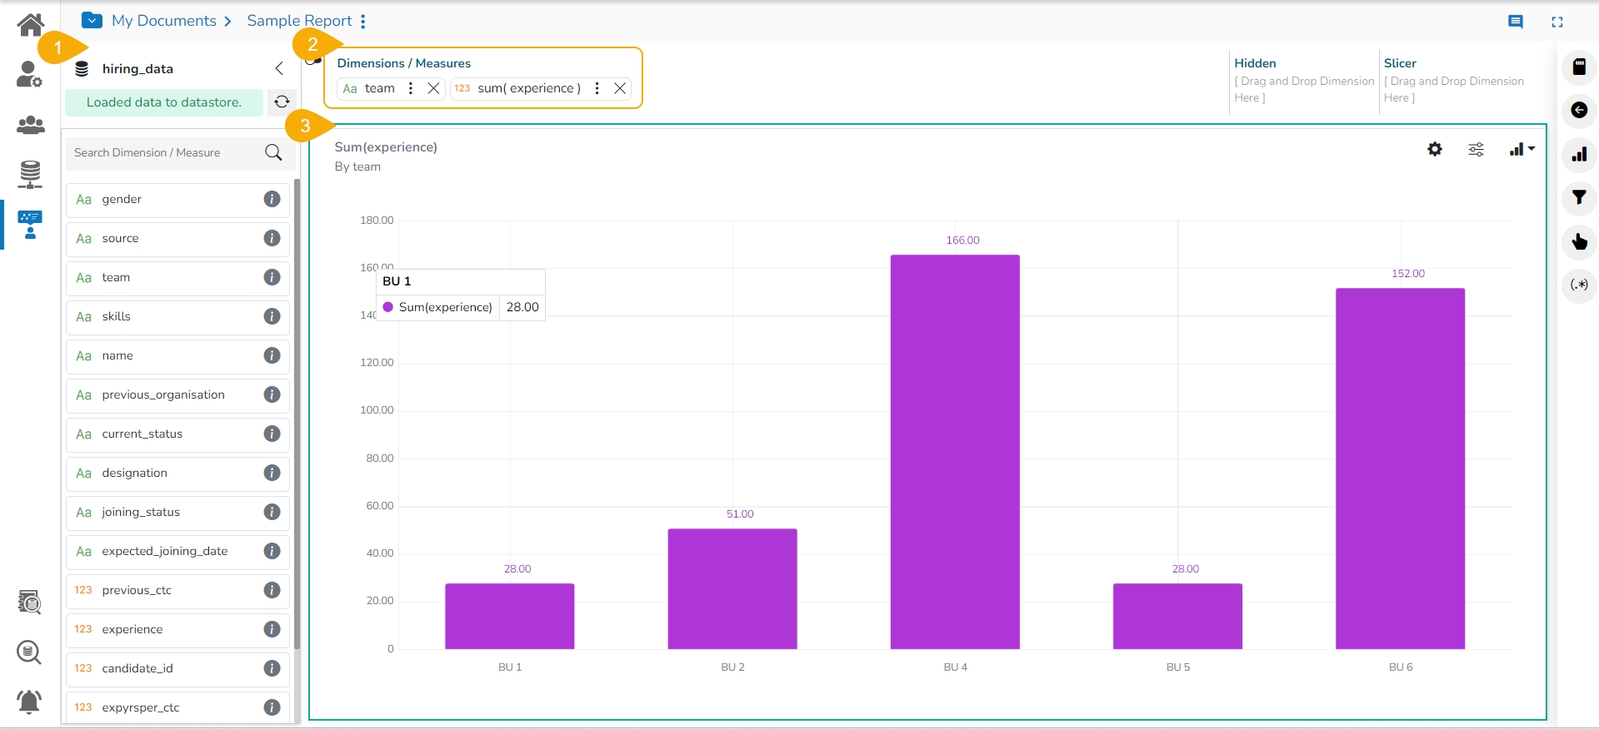Viewport: 1599px width, 729px height.
Task: Click the Search Dimension / Measure field
Action: click(167, 152)
